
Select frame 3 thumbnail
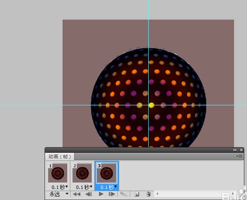coord(107,173)
